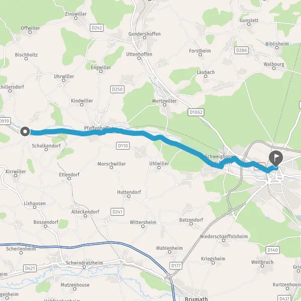Click the D1062 road shield
The image size is (301, 301).
coord(196,112)
